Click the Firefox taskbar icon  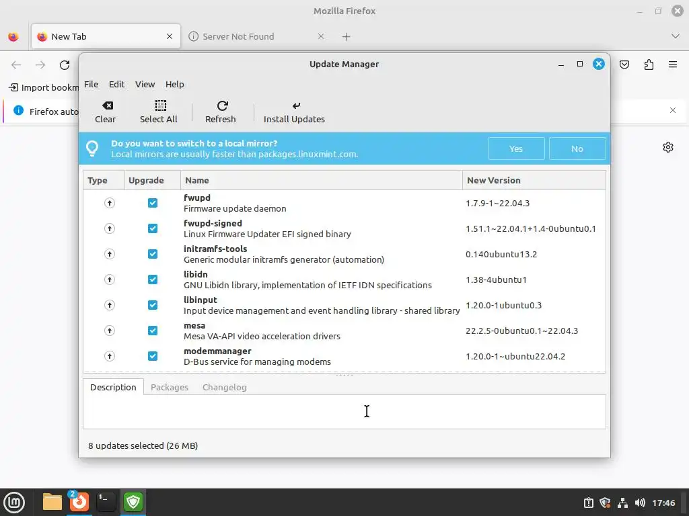(x=79, y=501)
